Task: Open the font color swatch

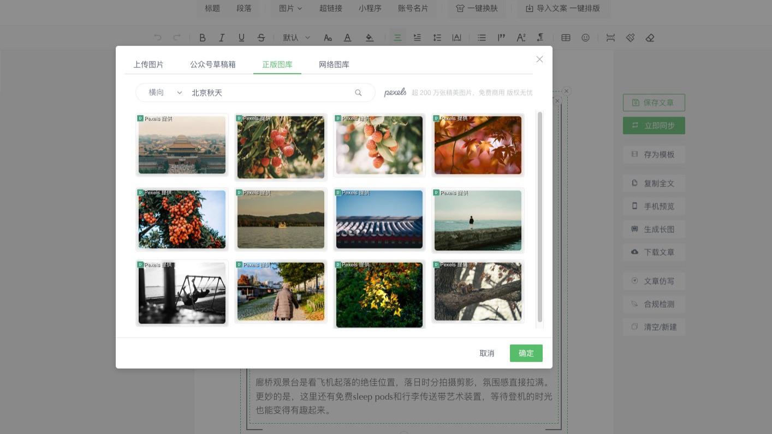Action: (x=347, y=38)
